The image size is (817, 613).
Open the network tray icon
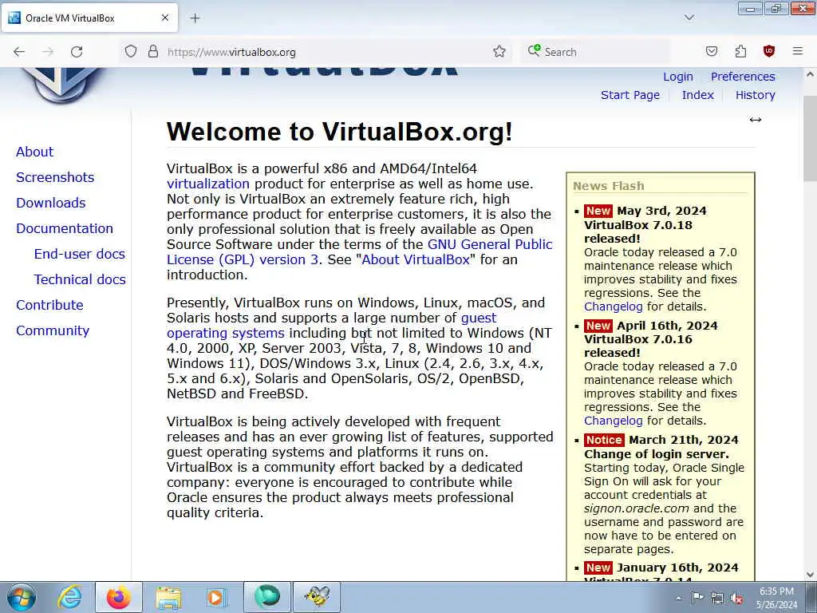click(x=717, y=598)
